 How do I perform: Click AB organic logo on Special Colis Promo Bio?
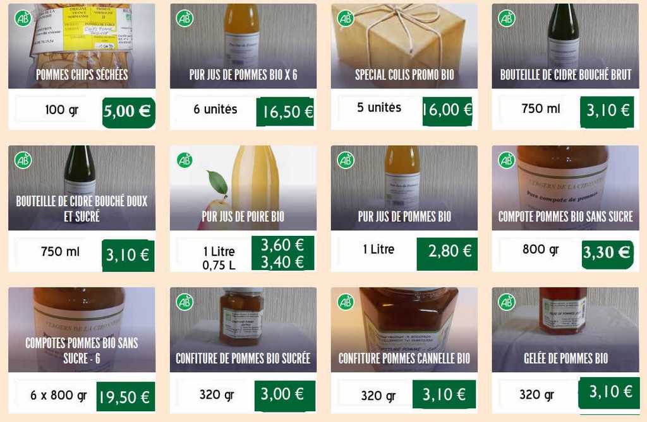point(346,18)
